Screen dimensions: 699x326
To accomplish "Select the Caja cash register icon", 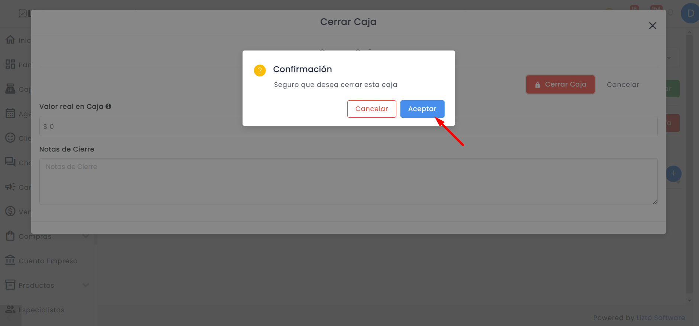I will pyautogui.click(x=10, y=88).
